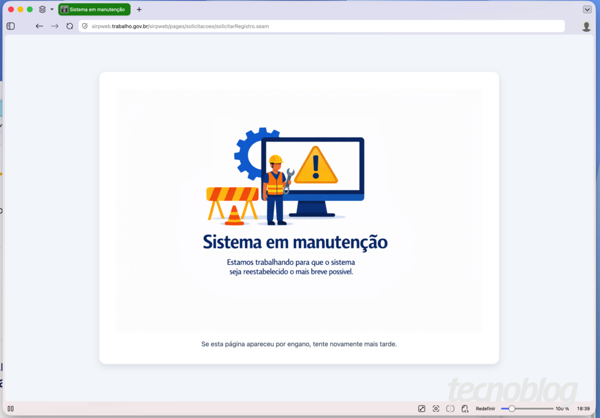The height and width of the screenshot is (418, 600).
Task: Open page actions code icon
Action: (x=465, y=408)
